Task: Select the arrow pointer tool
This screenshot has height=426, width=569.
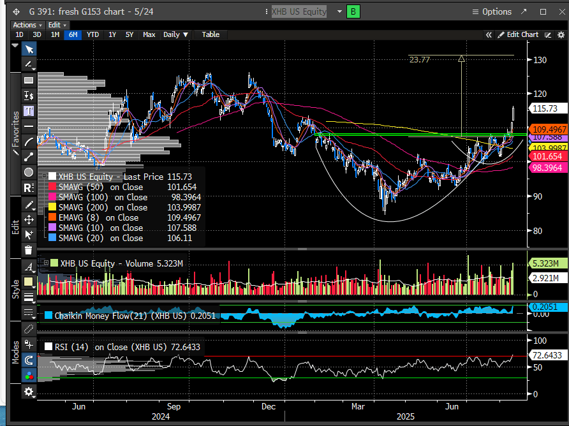Action: (x=29, y=49)
